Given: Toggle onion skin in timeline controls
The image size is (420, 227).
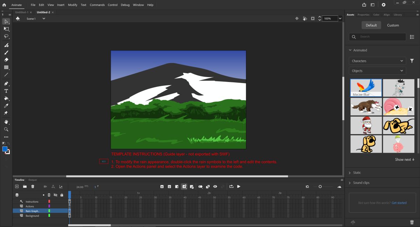Looking at the screenshot, I should [200, 187].
